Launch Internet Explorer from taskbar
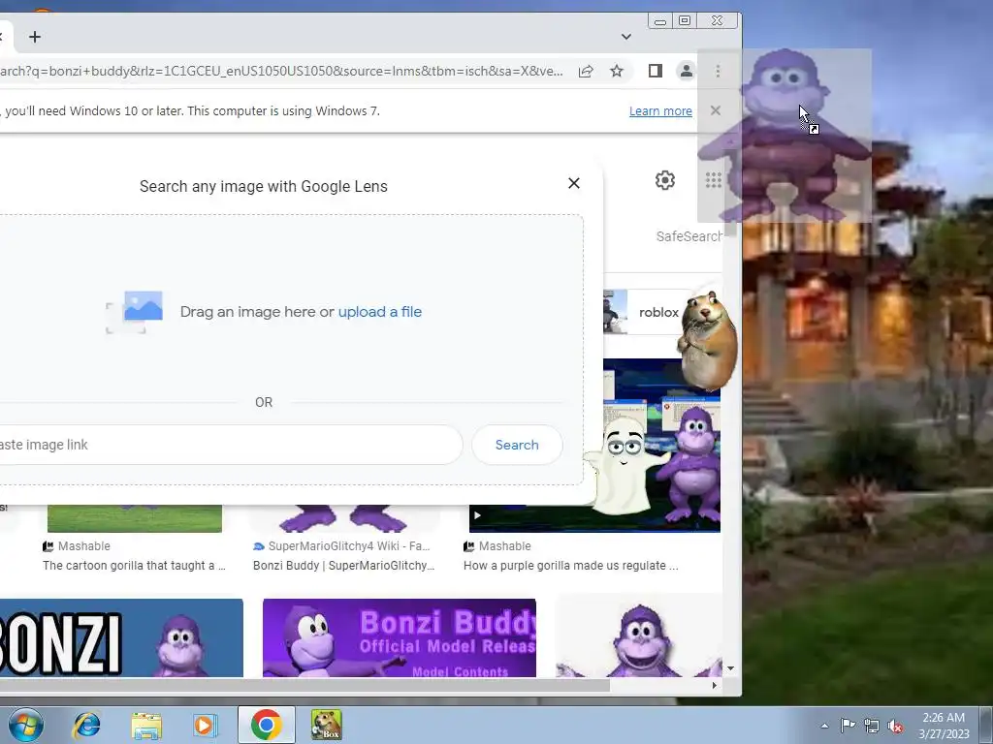Viewport: 993px width, 744px height. pyautogui.click(x=86, y=725)
